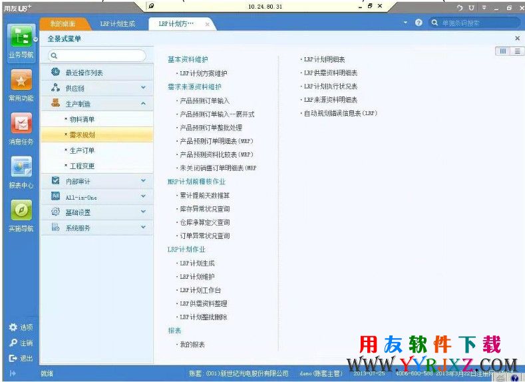Image resolution: width=525 pixels, height=382 pixels.
Task: Open 仓库净算定义查询
Action: point(204,222)
